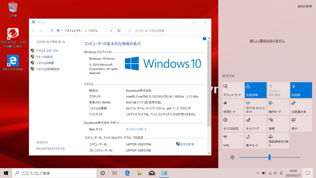Toggle 集中モード focus assist
The width and height of the screenshot is (316, 178).
tap(256, 140)
